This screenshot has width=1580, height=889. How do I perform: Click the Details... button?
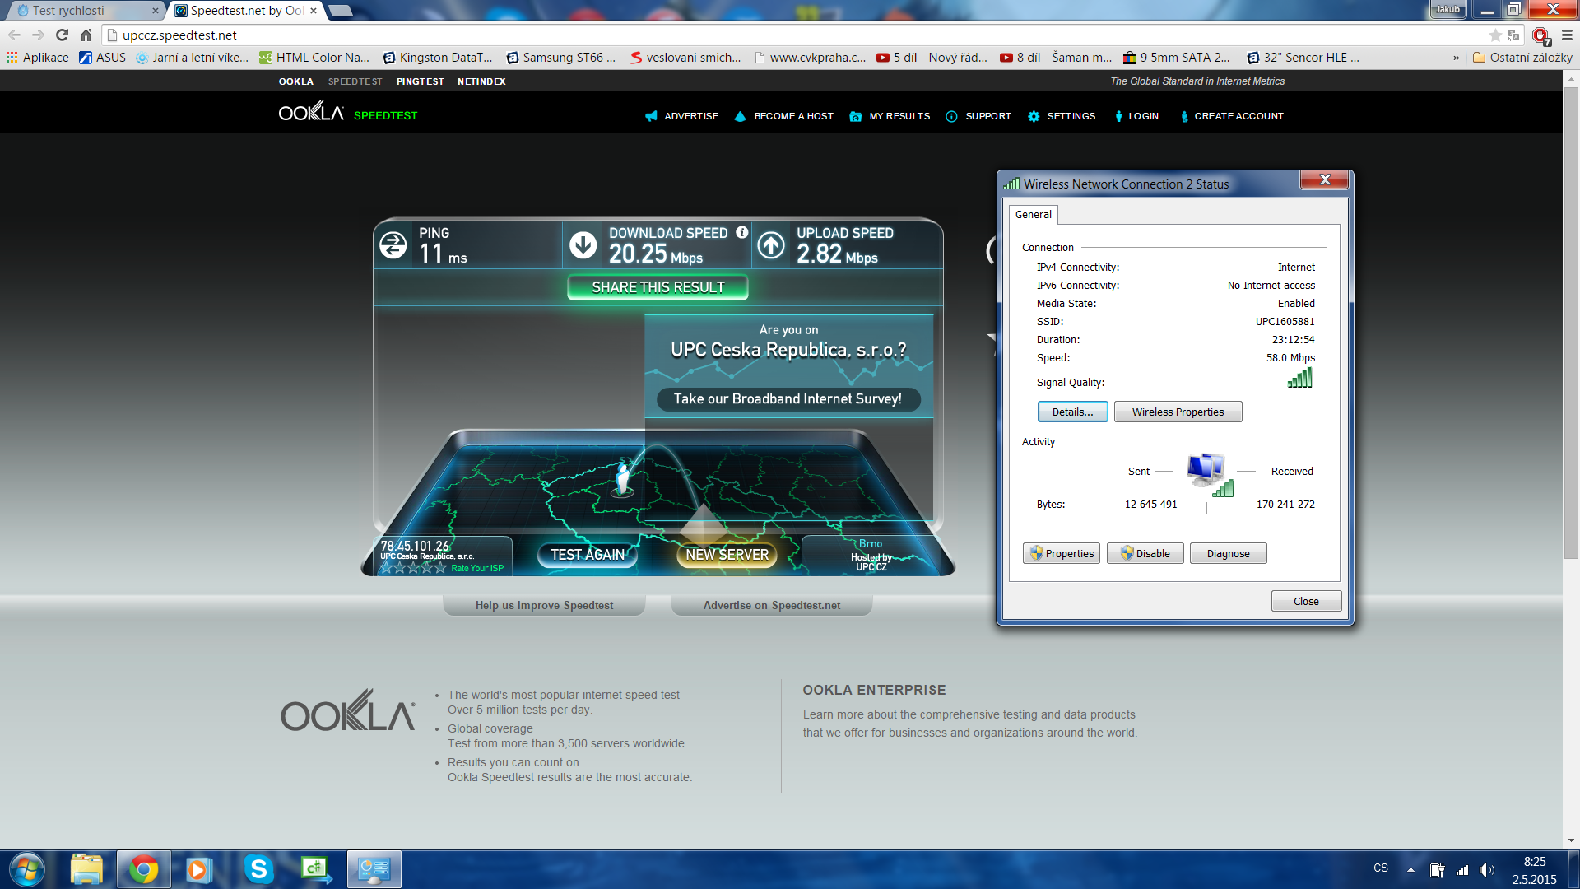click(1072, 412)
